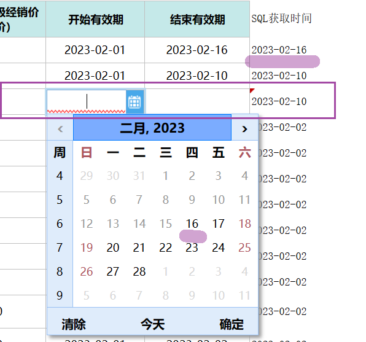This screenshot has width=366, height=342.
Task: Click the 开始有效期 column header
Action: point(95,19)
